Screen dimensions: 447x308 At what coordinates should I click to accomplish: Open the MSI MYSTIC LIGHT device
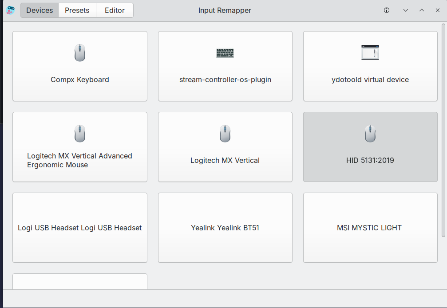point(370,227)
